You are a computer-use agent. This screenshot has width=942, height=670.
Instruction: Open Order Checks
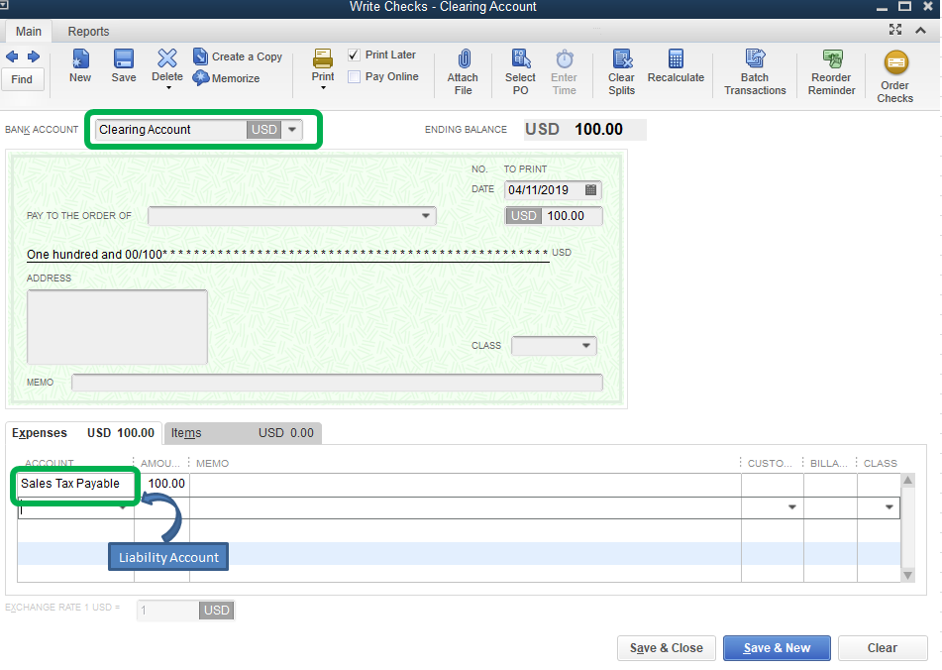[x=895, y=77]
